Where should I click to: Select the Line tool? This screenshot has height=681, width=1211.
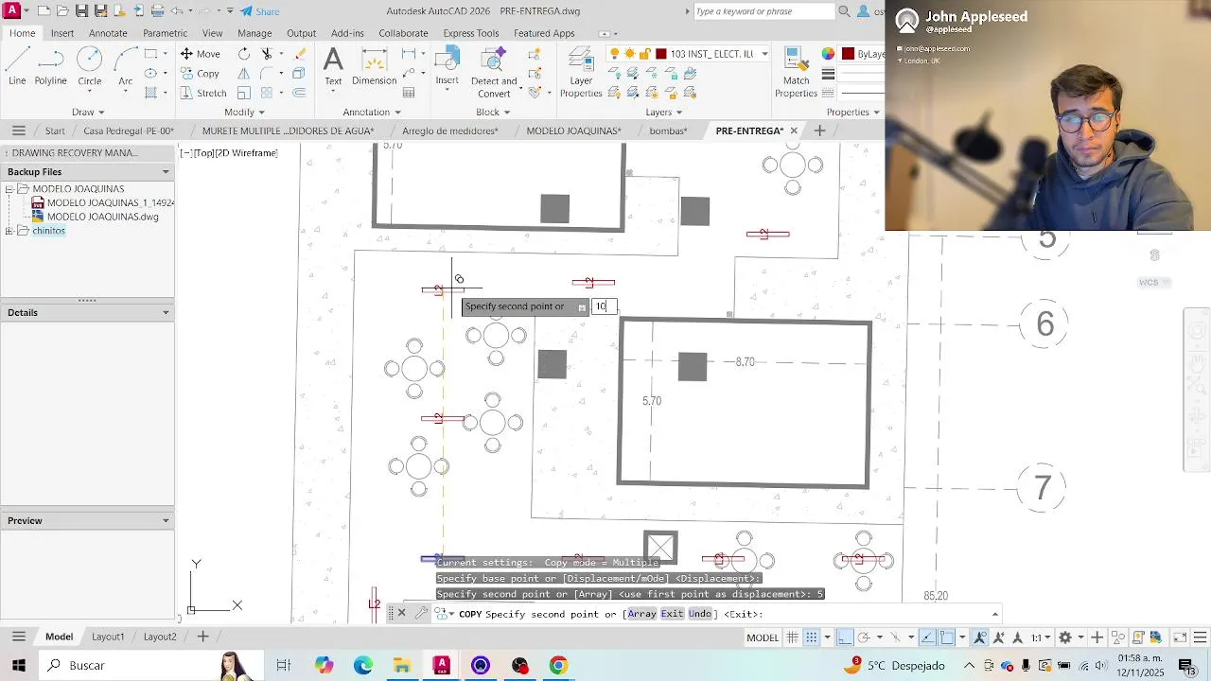(17, 66)
